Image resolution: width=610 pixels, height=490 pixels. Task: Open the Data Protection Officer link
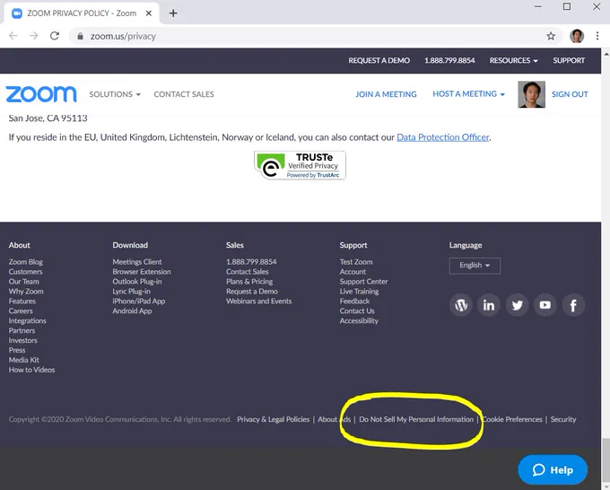443,137
